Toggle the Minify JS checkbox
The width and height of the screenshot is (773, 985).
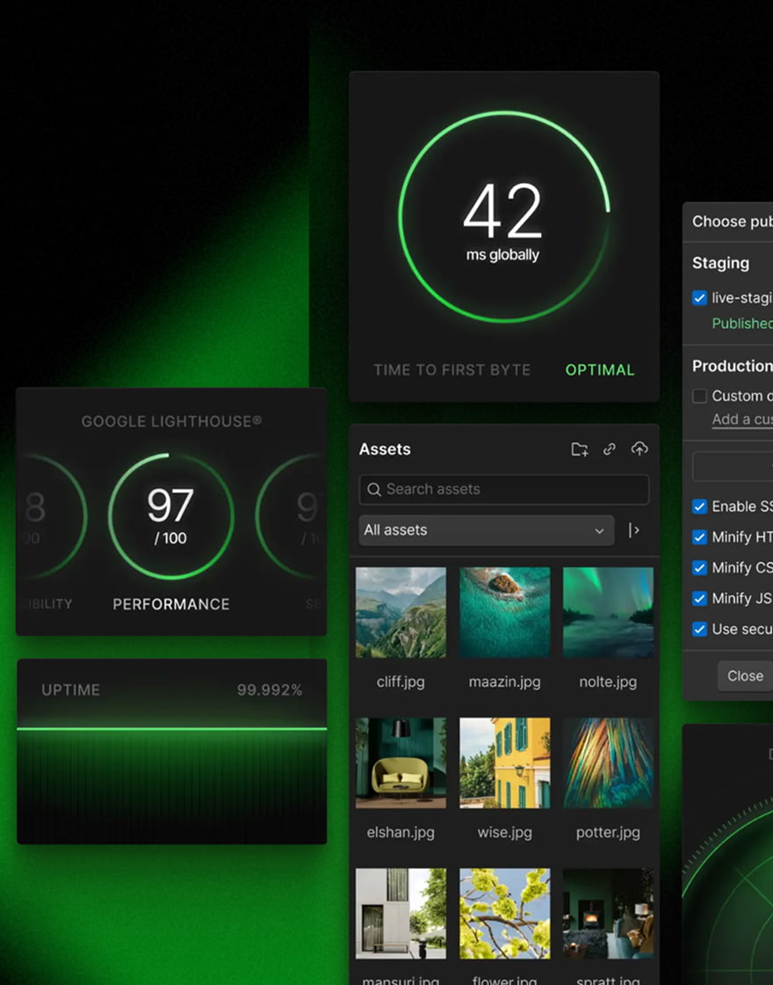(699, 599)
